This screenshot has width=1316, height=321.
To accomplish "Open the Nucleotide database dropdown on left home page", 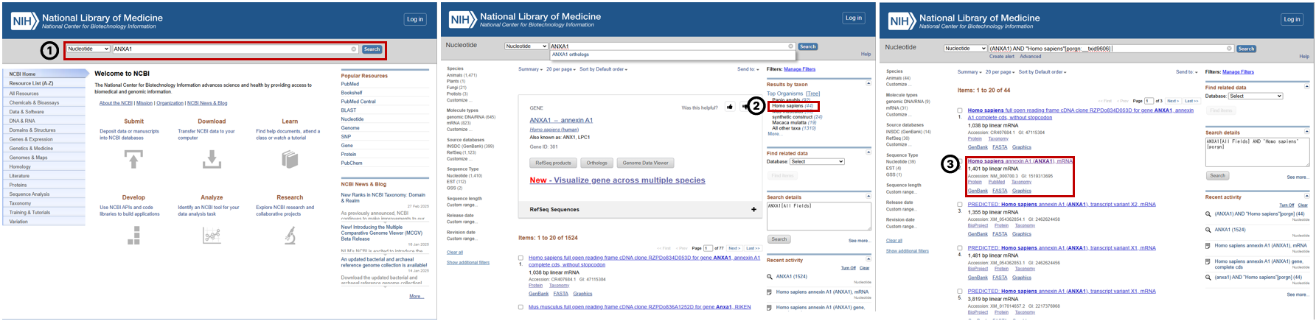I will (88, 49).
